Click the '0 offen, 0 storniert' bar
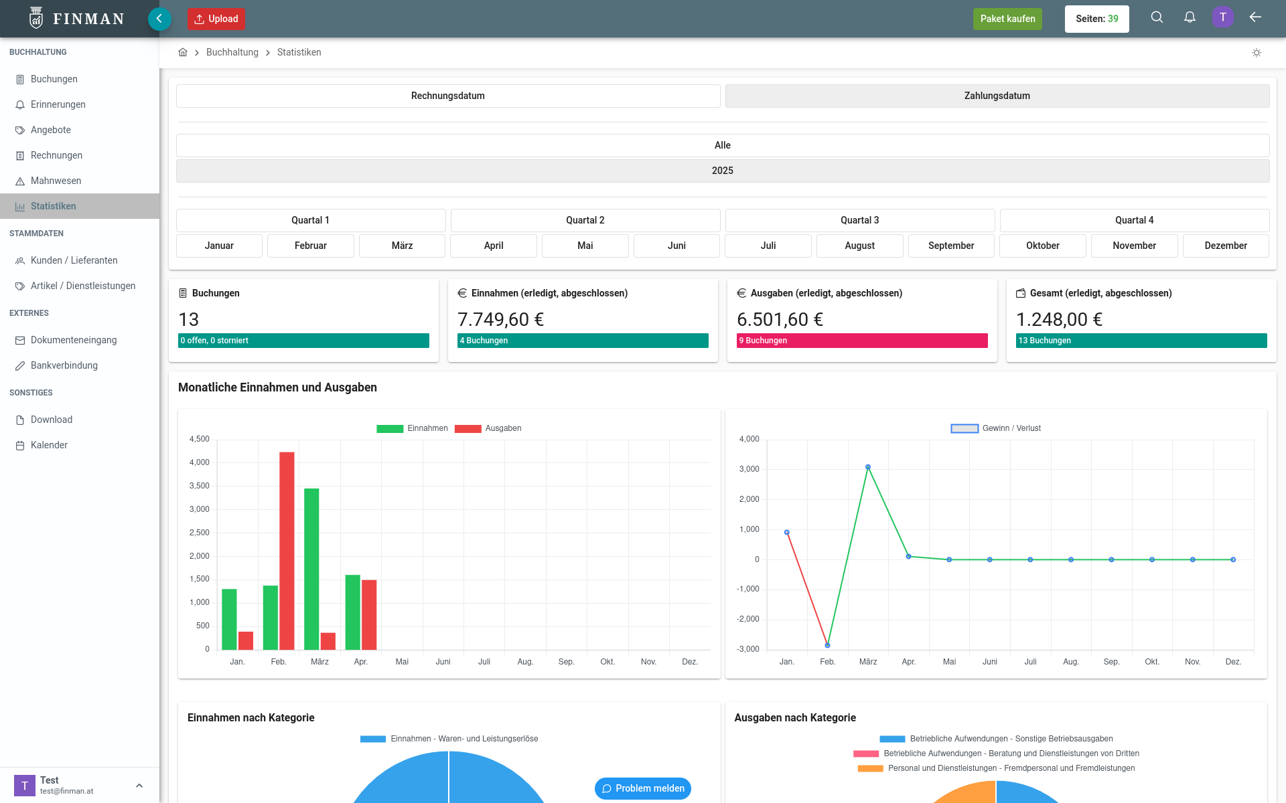Screen dimensions: 1286x803 (303, 341)
